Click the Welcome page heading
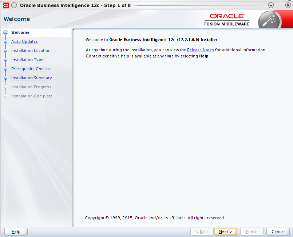 coord(17,19)
